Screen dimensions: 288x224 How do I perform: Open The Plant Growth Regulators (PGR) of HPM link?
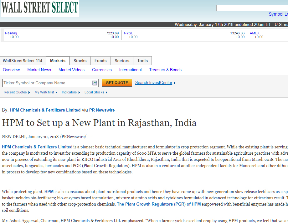click(159, 204)
